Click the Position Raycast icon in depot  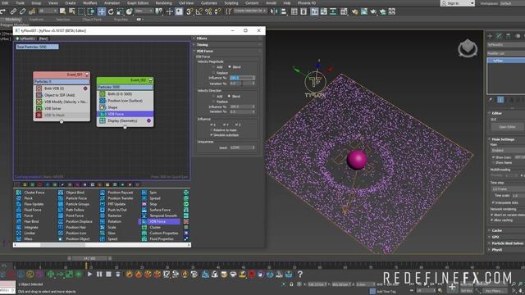[103, 193]
